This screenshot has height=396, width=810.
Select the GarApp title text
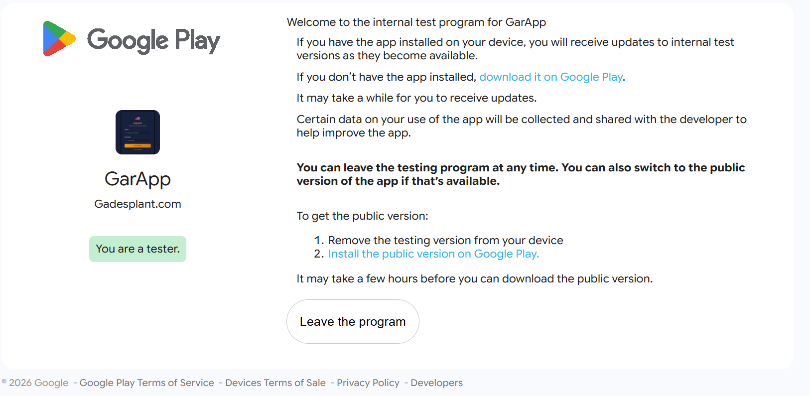coord(137,179)
